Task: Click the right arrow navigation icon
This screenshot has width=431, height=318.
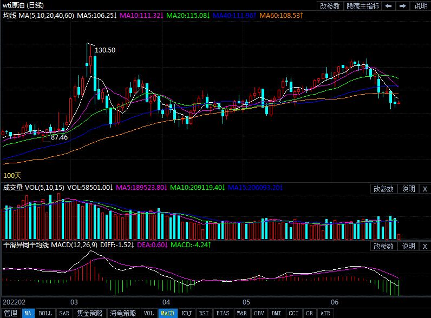Action: click(x=402, y=6)
